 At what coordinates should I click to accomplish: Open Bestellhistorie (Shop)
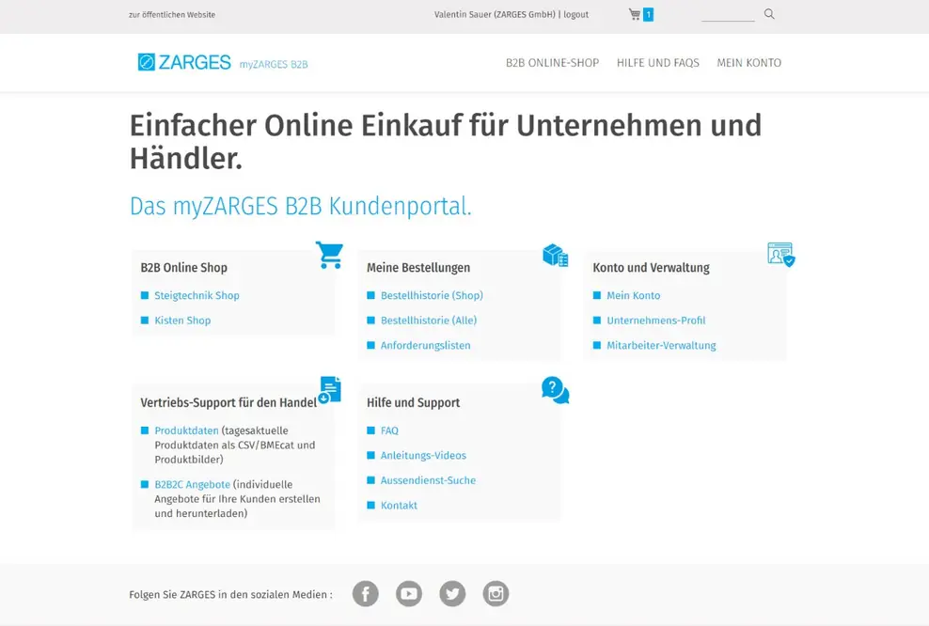click(x=432, y=295)
